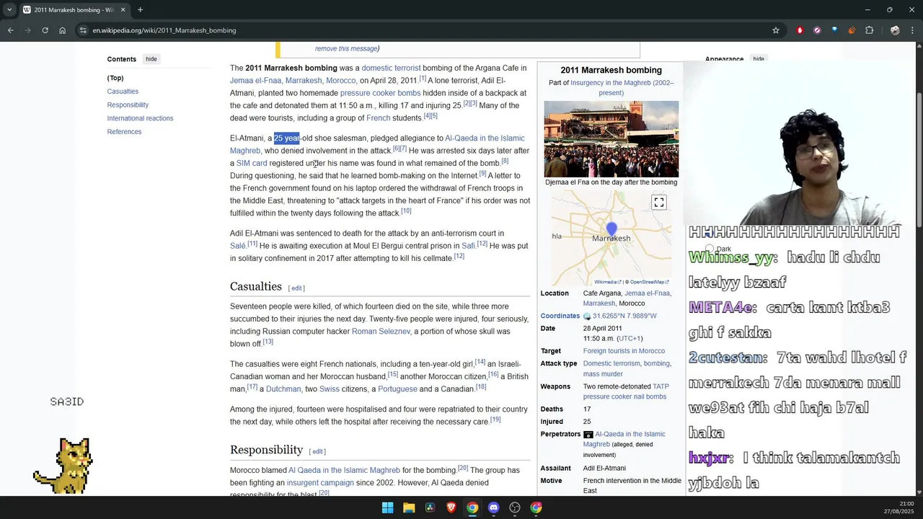The width and height of the screenshot is (923, 519).
Task: Open the 'remove this message' link
Action: [x=345, y=48]
